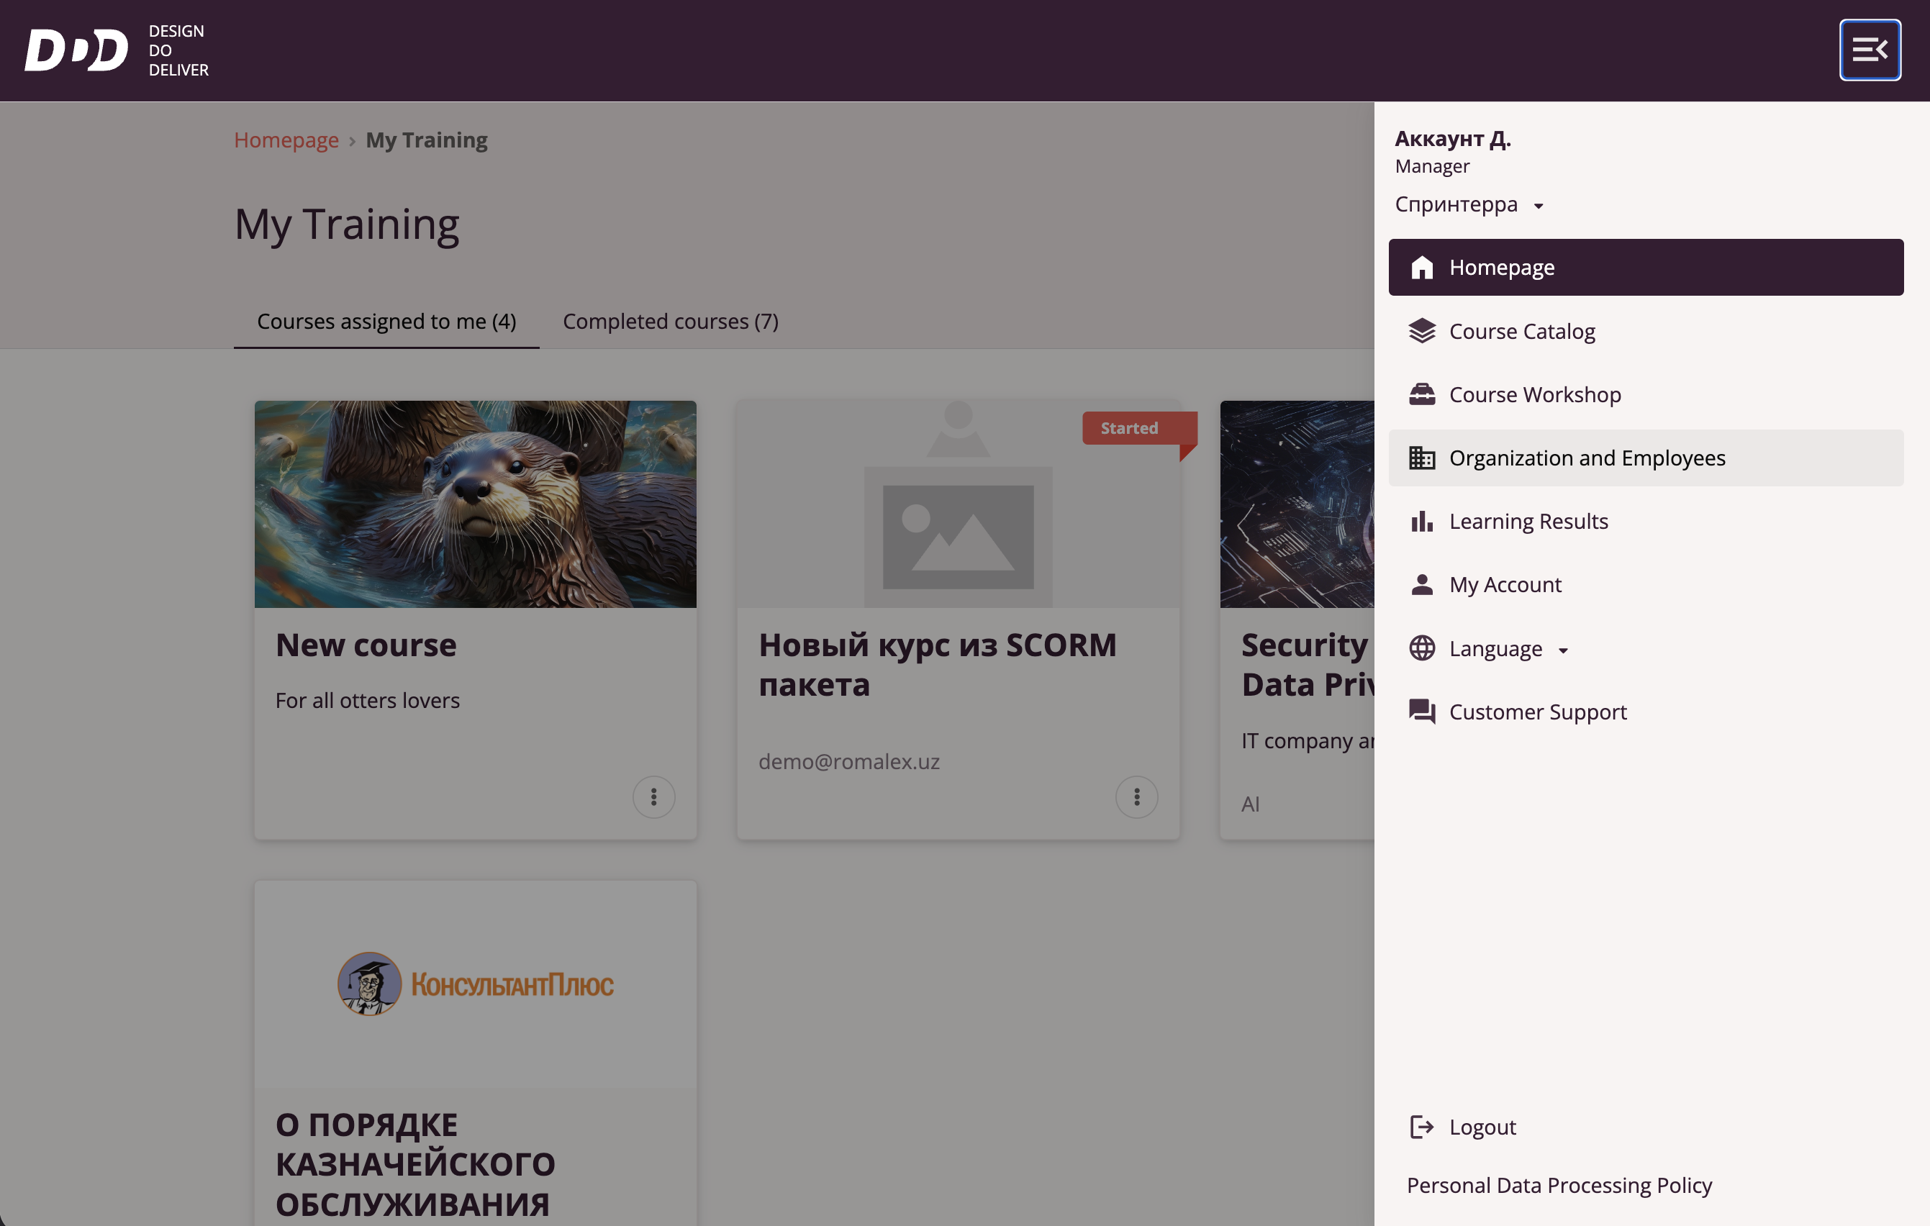This screenshot has height=1226, width=1930.
Task: Click the layers icon next to Course Catalog
Action: coord(1421,331)
